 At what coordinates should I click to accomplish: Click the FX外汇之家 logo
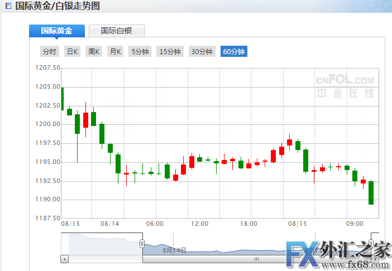point(337,249)
